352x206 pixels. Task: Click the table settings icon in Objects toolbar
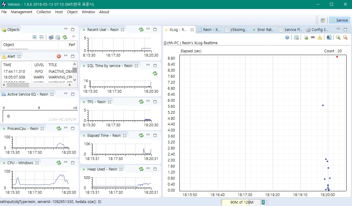coord(58,37)
